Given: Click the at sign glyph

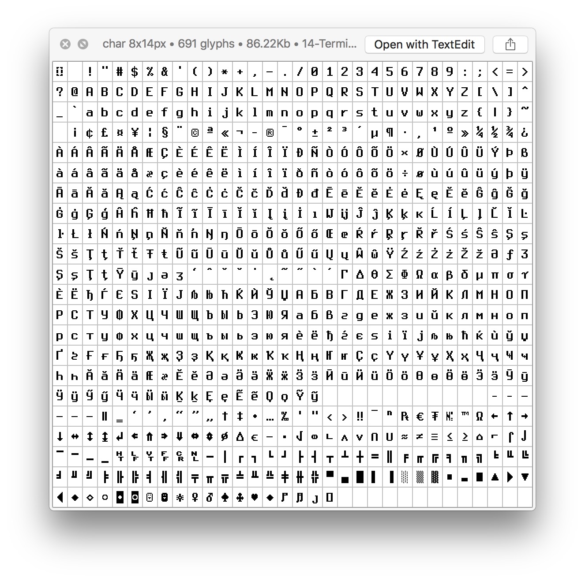Looking at the screenshot, I should pos(75,92).
